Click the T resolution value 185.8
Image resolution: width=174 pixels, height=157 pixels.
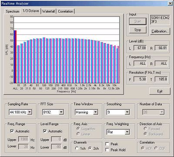[x=161, y=79]
